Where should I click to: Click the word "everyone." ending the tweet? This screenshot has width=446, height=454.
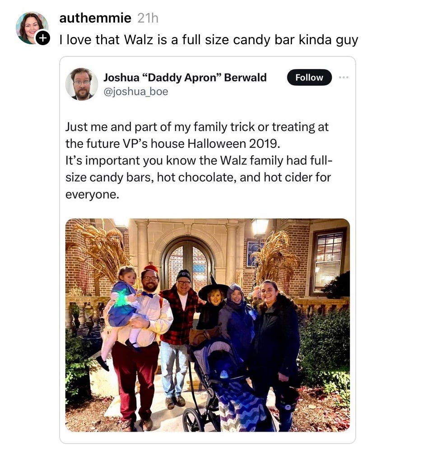coord(92,195)
